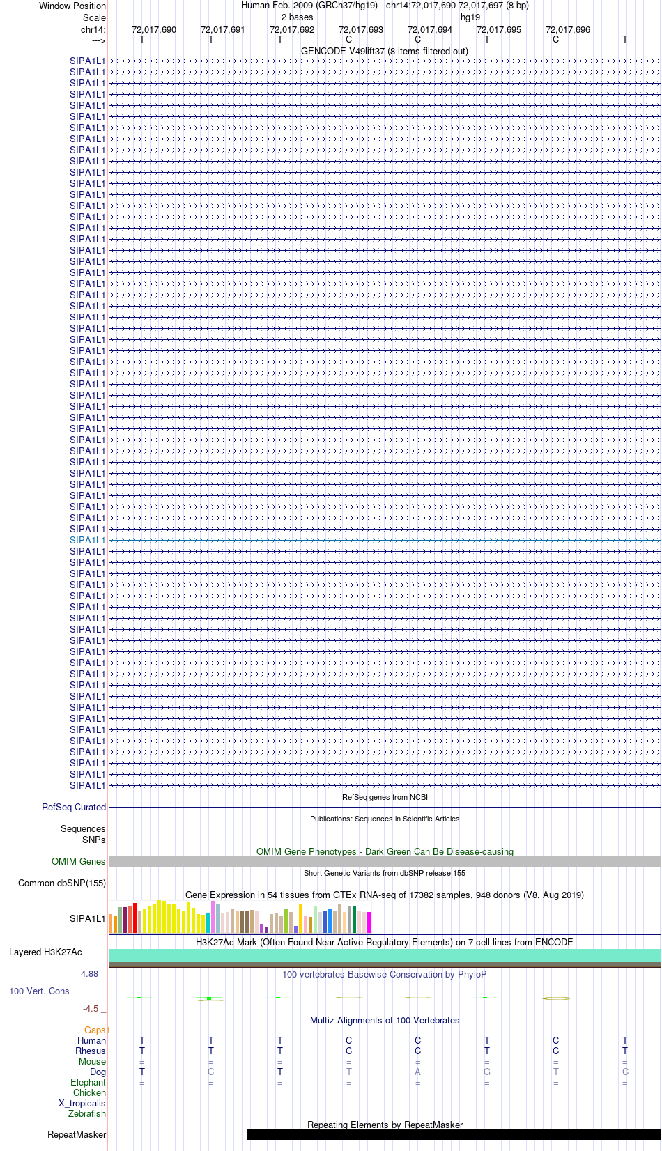This screenshot has width=662, height=1151.
Task: Open 'RefSeq genes from NCBI' track title
Action: 385,797
